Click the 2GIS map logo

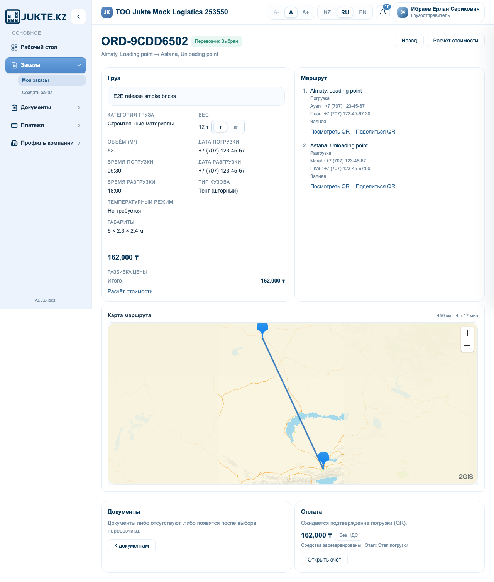point(465,477)
